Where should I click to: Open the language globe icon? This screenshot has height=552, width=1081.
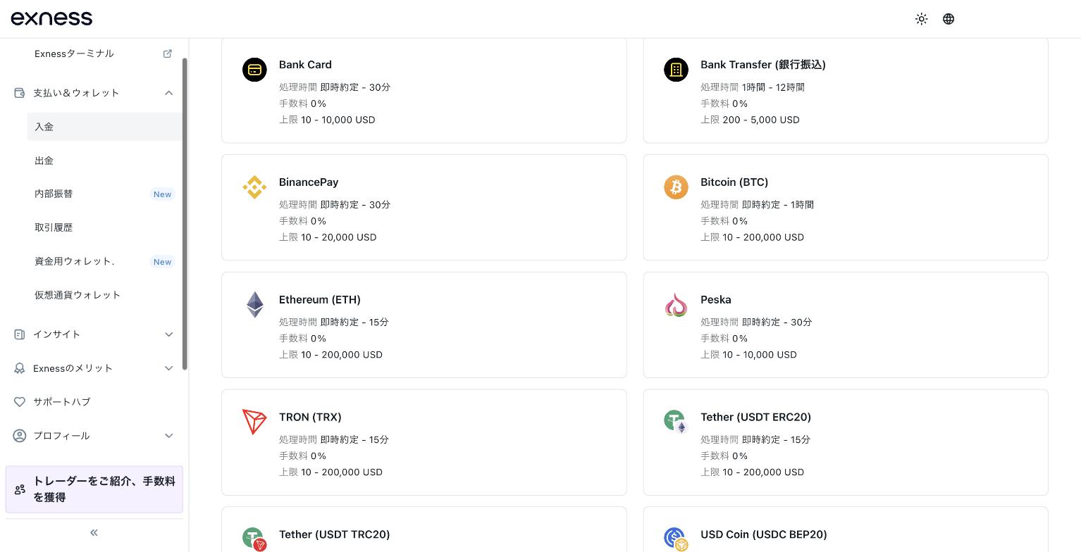tap(949, 19)
